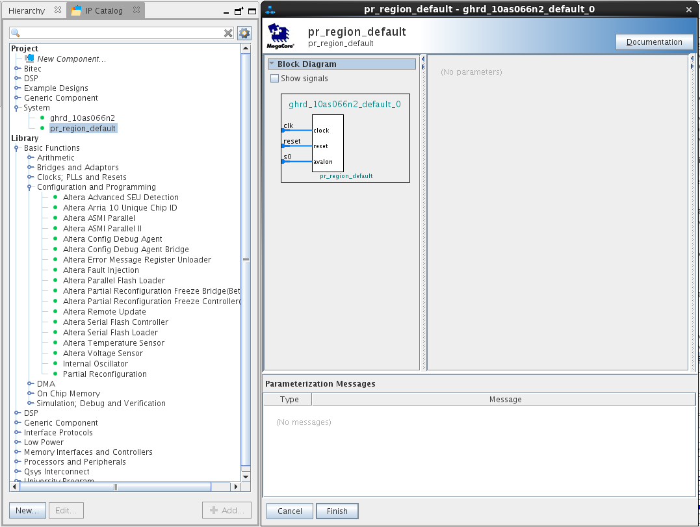Select Altera Remote Update

point(105,311)
